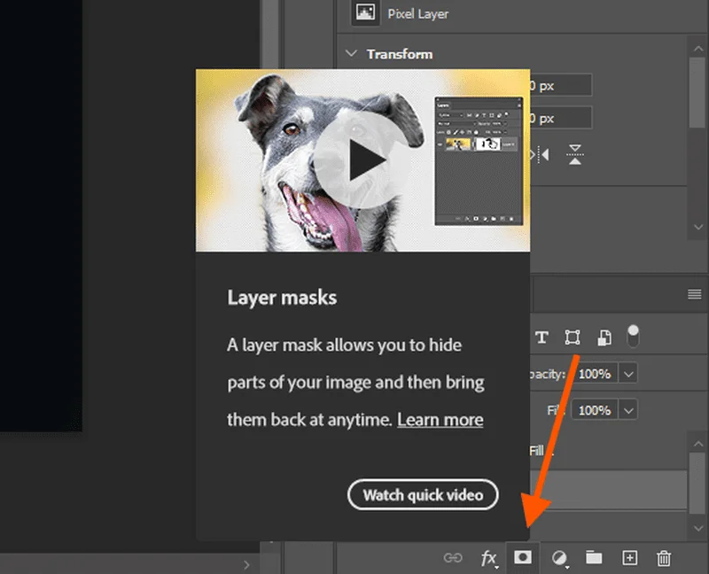Screen dimensions: 709x574
Task: Create new fill or adjustment layer
Action: [x=559, y=558]
